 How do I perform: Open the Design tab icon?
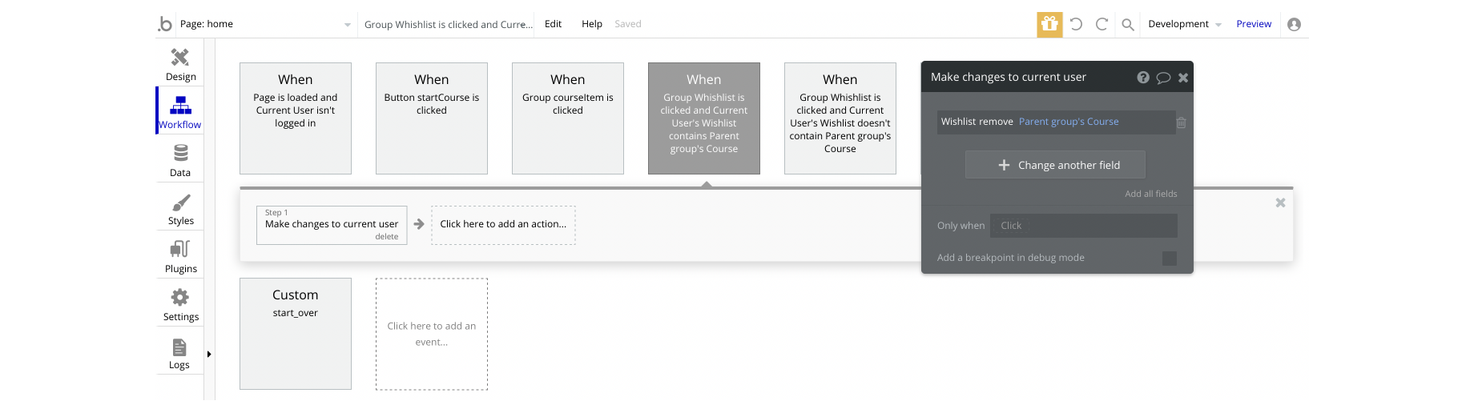coord(180,58)
